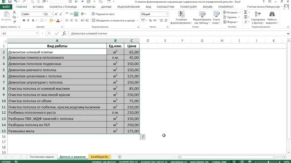Switch to the ДАННЫЕ ribbon tab
The height and width of the screenshot is (163, 291).
pos(106,7)
